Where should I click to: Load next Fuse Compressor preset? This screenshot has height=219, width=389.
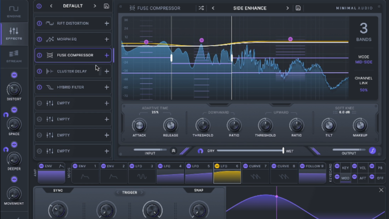click(288, 8)
